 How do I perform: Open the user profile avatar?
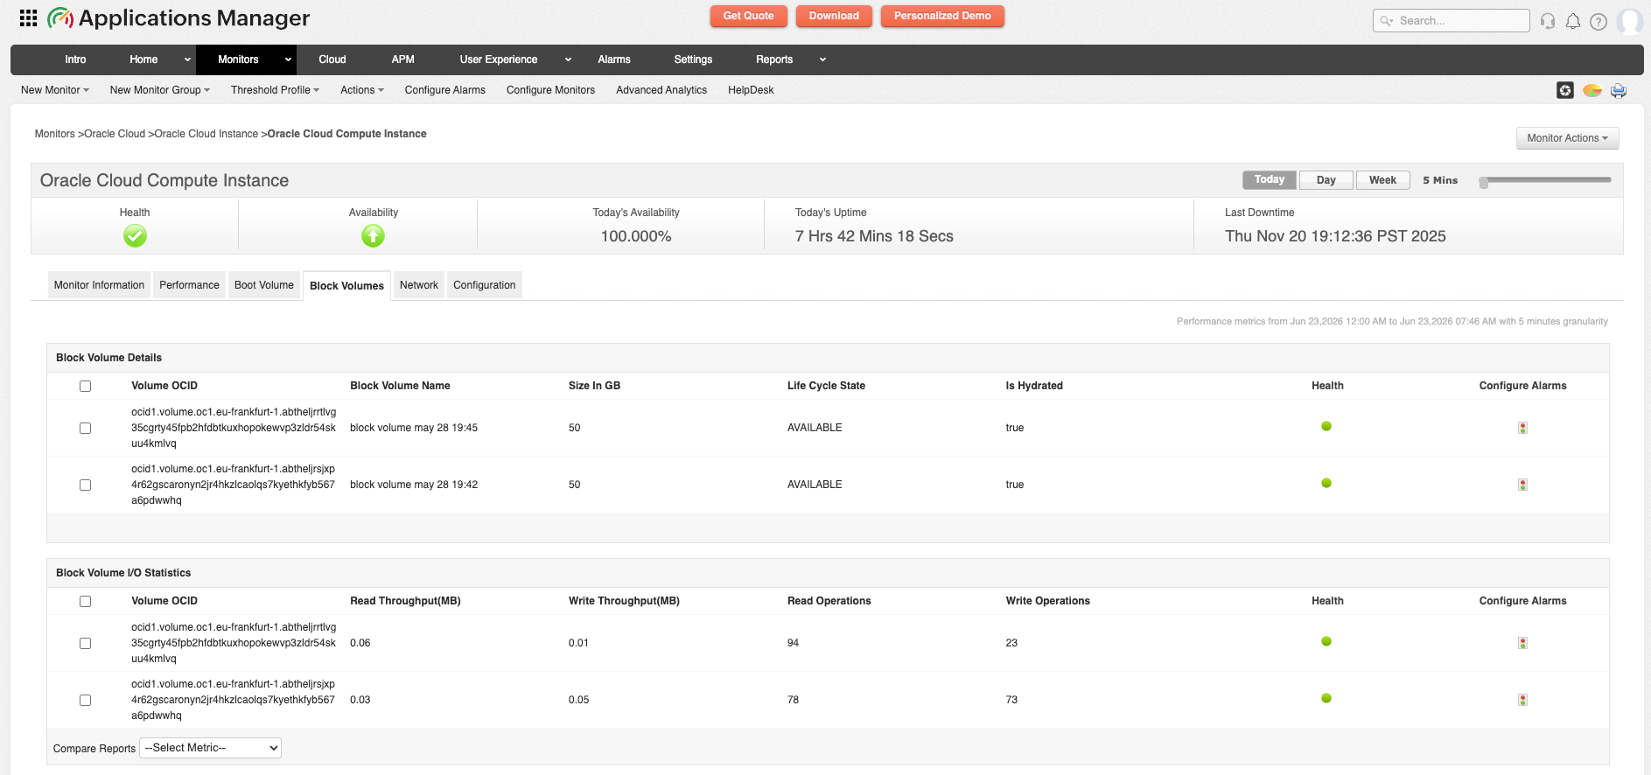point(1629,21)
